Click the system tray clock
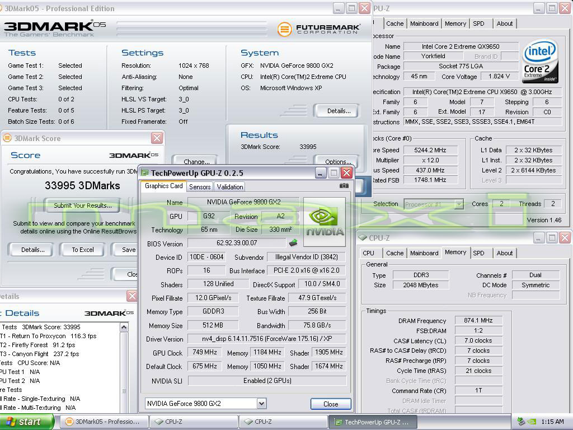Image resolution: width=573 pixels, height=430 pixels. coord(552,422)
